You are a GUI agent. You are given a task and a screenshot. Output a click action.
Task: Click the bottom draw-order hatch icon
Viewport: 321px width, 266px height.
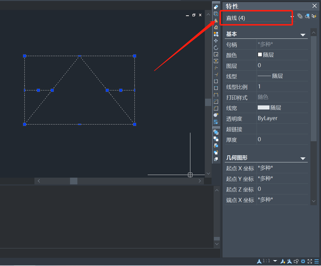[x=216, y=159]
